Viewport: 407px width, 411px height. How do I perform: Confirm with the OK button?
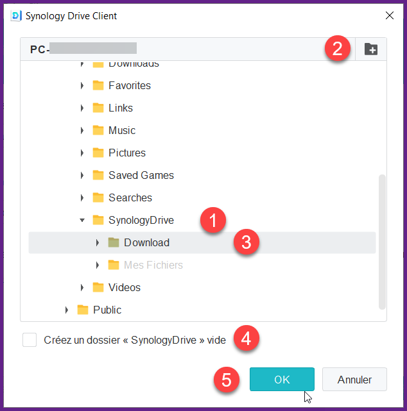[x=282, y=380]
